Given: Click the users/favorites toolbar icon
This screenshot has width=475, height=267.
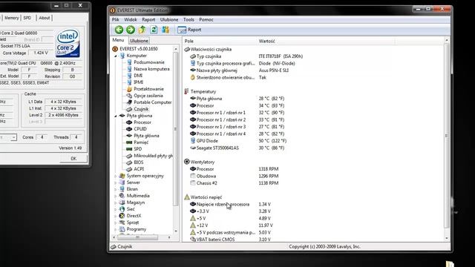Looking at the screenshot, I should pos(166,30).
